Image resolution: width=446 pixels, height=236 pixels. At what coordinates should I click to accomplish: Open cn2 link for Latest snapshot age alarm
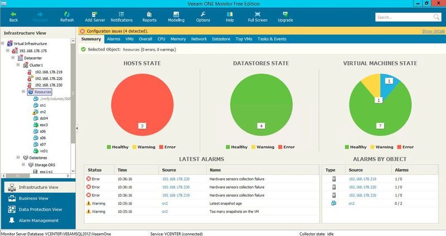click(x=164, y=203)
